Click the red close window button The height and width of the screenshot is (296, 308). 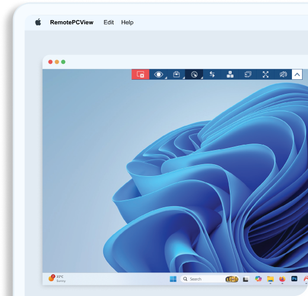pos(50,62)
